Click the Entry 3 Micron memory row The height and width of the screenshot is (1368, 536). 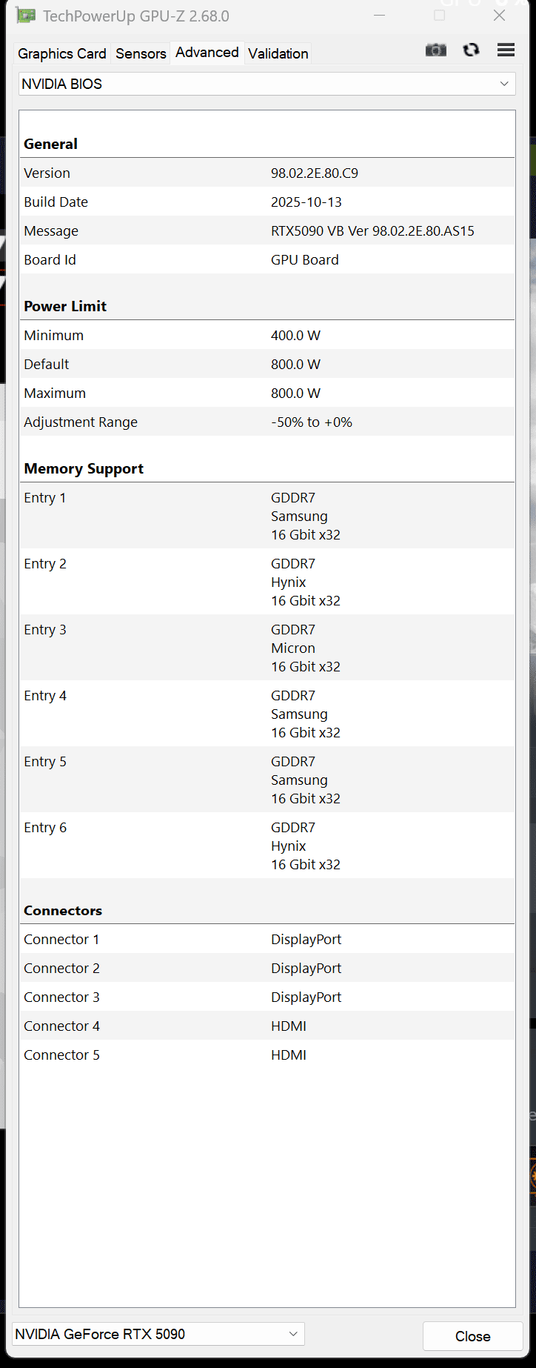pos(267,648)
